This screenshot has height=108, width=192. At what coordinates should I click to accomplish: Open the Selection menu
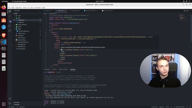click(x=19, y=8)
